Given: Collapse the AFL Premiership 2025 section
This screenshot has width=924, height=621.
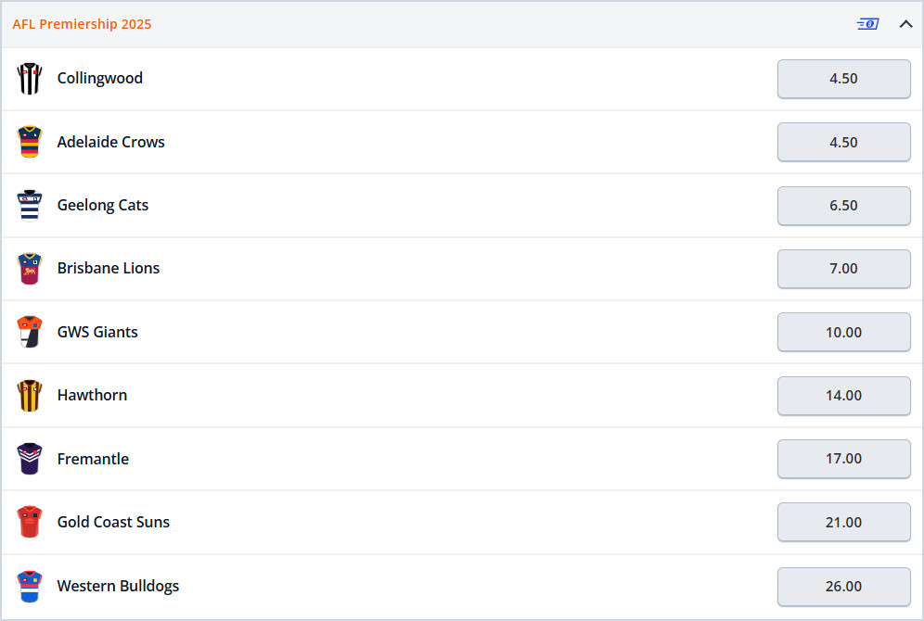Looking at the screenshot, I should tap(905, 24).
